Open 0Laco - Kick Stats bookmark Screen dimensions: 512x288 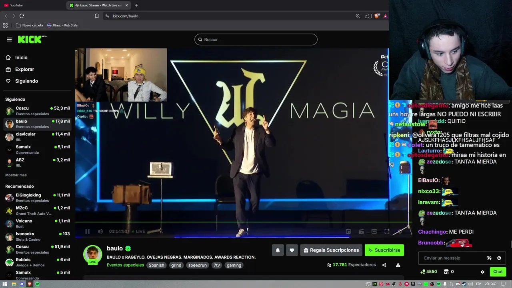click(62, 25)
